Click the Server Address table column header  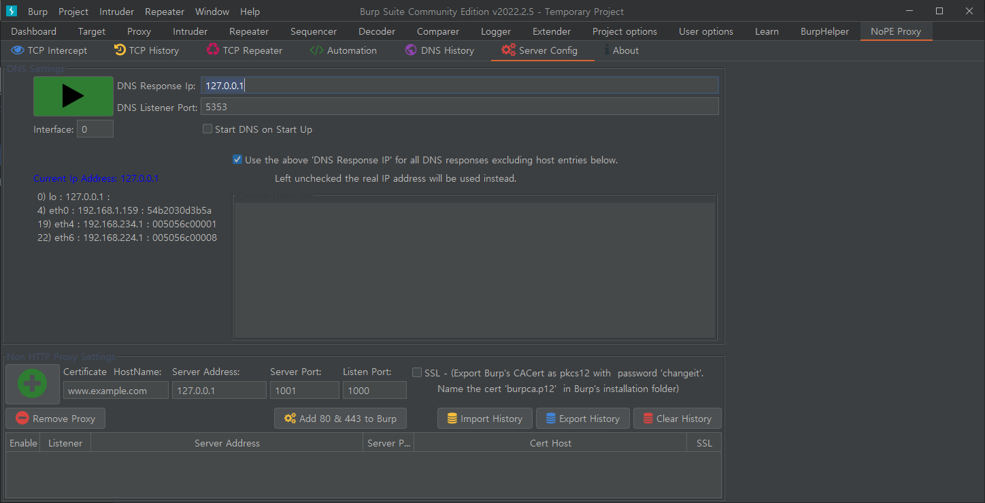[x=227, y=443]
